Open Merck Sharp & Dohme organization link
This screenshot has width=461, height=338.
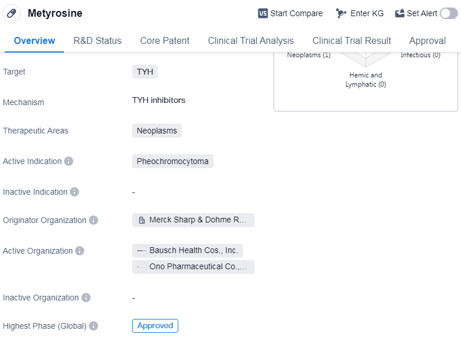point(193,220)
